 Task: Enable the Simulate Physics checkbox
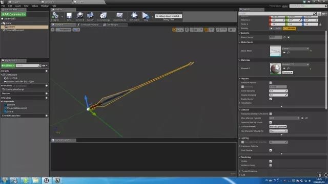coord(271,83)
